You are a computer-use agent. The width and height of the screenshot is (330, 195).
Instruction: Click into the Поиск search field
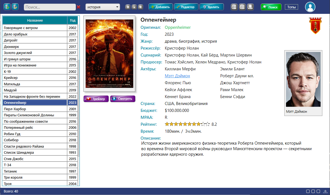click(50, 7)
